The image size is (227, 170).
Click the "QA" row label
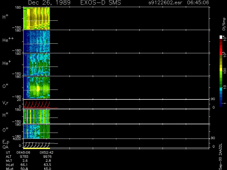(x=5, y=147)
